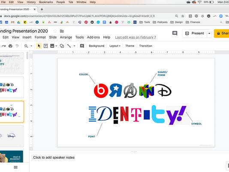Open the Insert menu
This screenshot has width=229, height=172.
pyautogui.click(x=27, y=37)
